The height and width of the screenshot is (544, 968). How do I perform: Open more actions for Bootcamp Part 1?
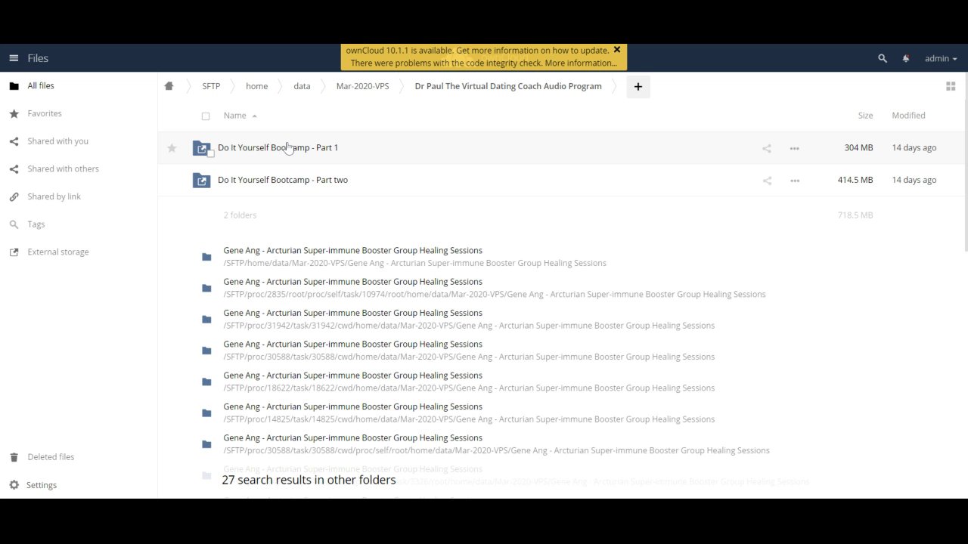[x=794, y=148]
